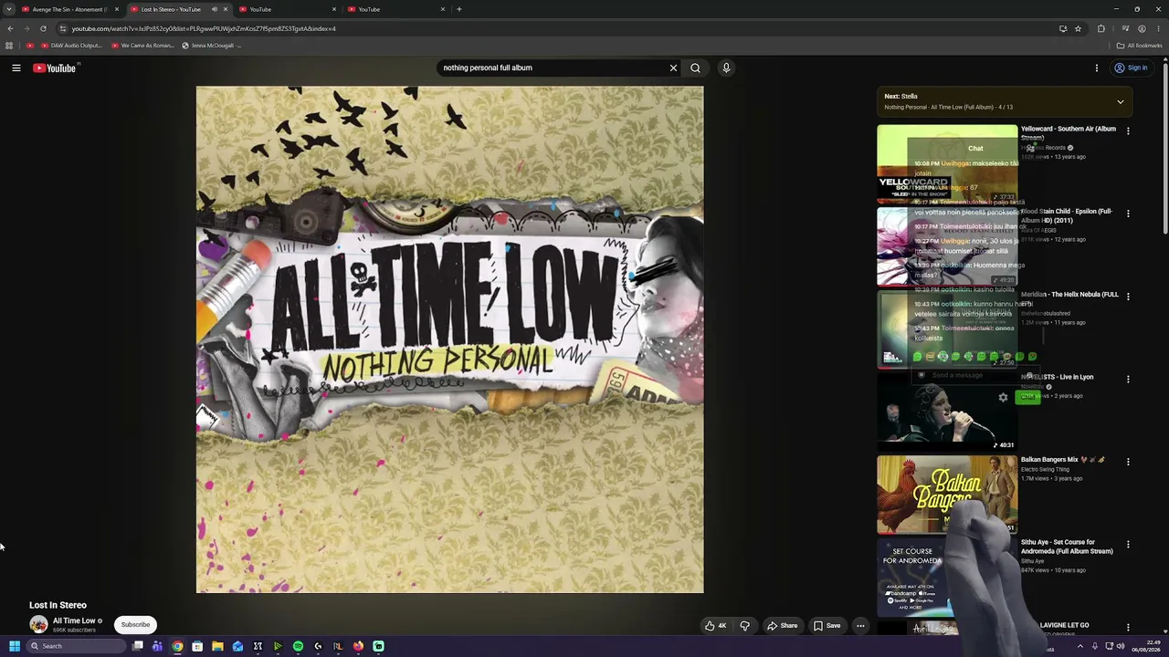This screenshot has width=1169, height=657.
Task: Bookmark this page with the star
Action: coord(1078,28)
